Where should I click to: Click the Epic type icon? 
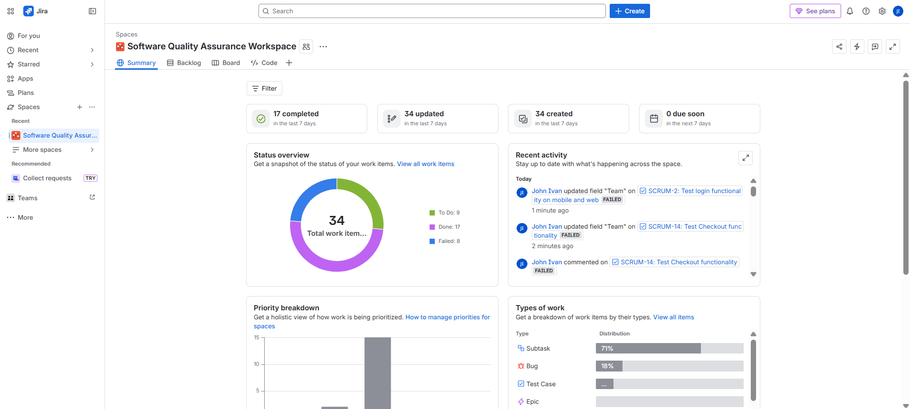(x=521, y=401)
